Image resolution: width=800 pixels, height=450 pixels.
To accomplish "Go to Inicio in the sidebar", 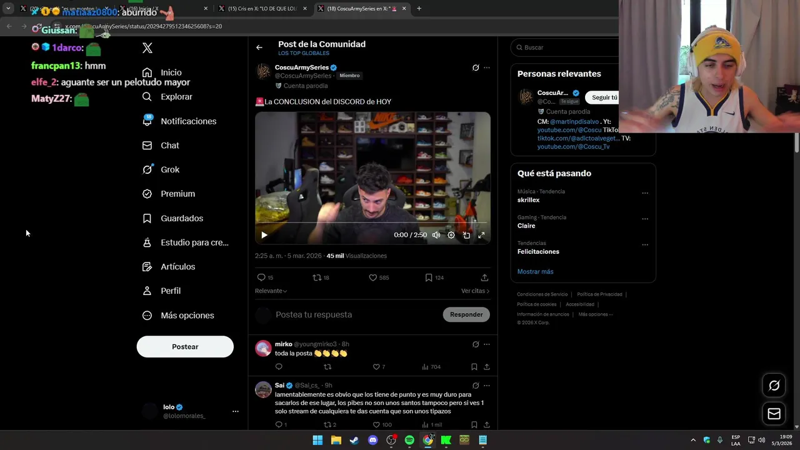I will [162, 72].
